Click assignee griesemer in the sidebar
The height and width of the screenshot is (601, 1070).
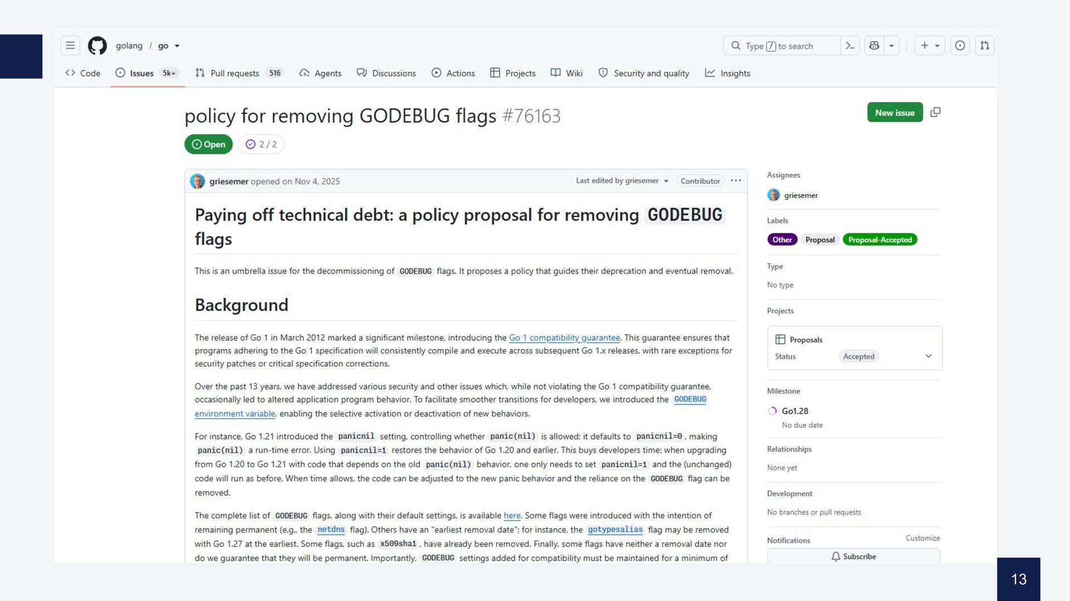[793, 195]
